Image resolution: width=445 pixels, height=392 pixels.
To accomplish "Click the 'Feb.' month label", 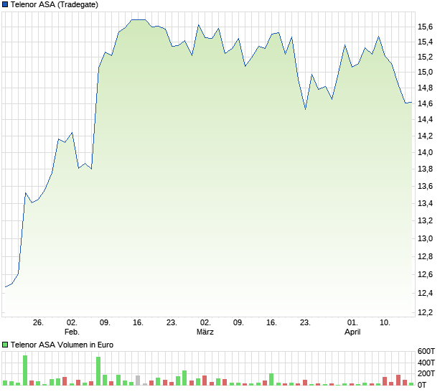I will pos(72,332).
